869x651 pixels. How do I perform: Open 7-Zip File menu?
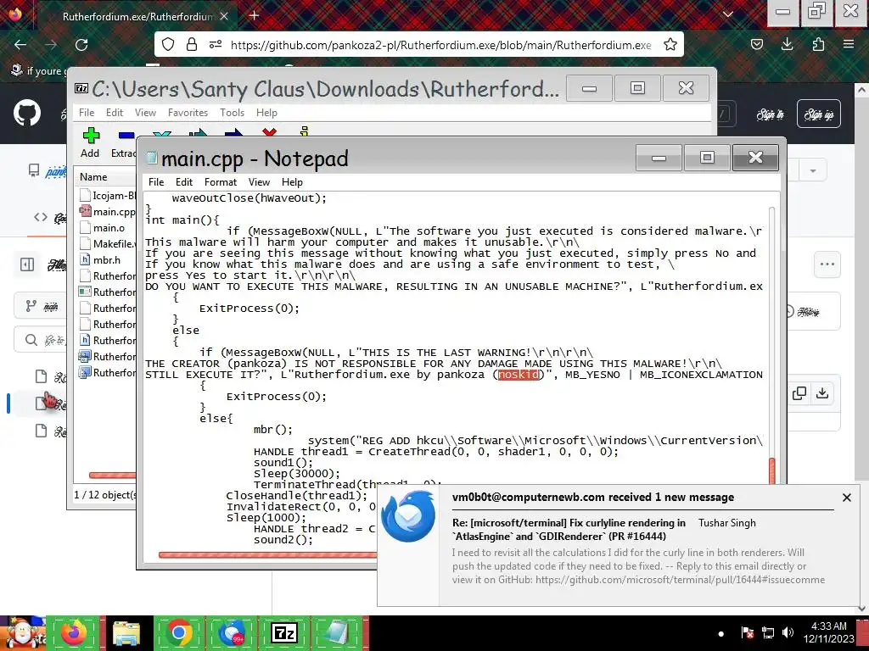coord(87,113)
